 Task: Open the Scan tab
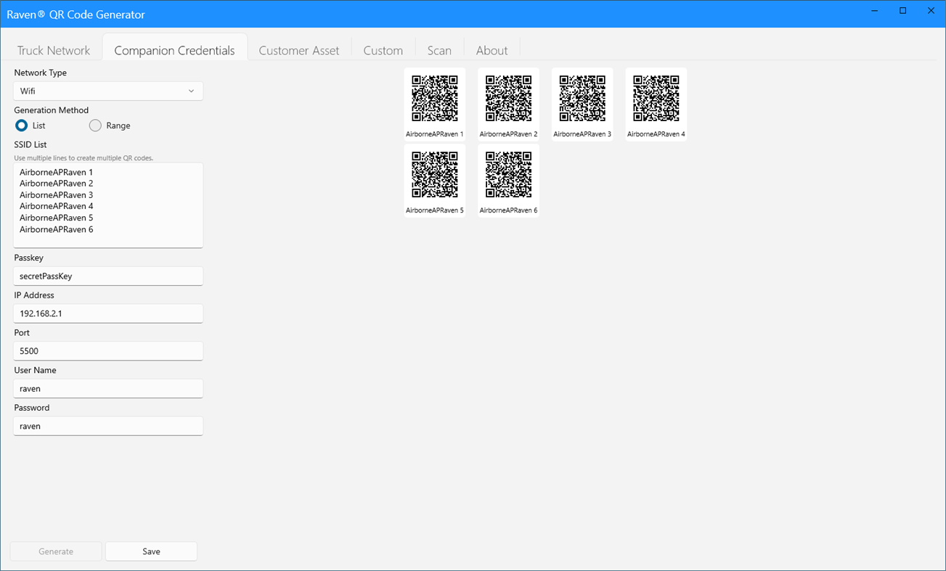439,50
